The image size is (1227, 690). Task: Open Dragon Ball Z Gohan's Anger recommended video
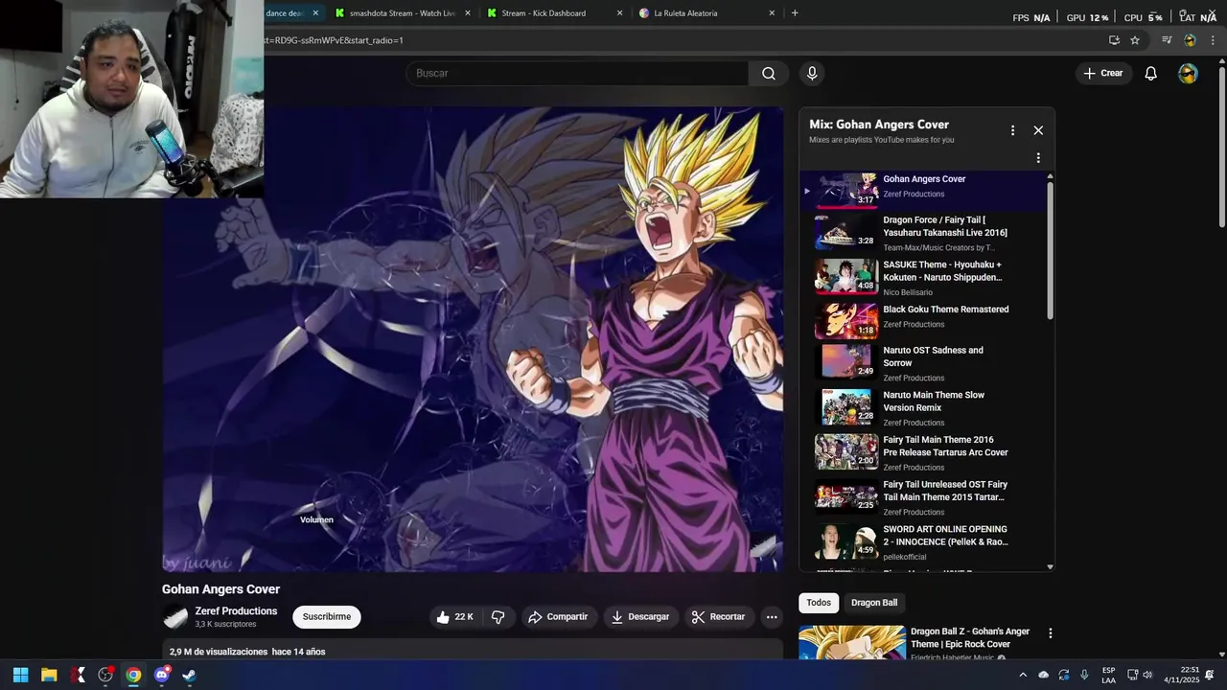pos(969,637)
